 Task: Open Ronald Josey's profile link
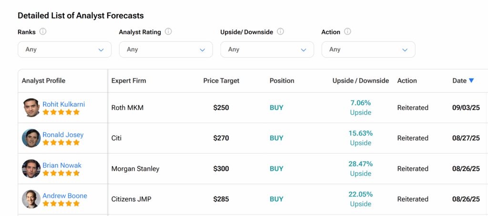(x=63, y=135)
